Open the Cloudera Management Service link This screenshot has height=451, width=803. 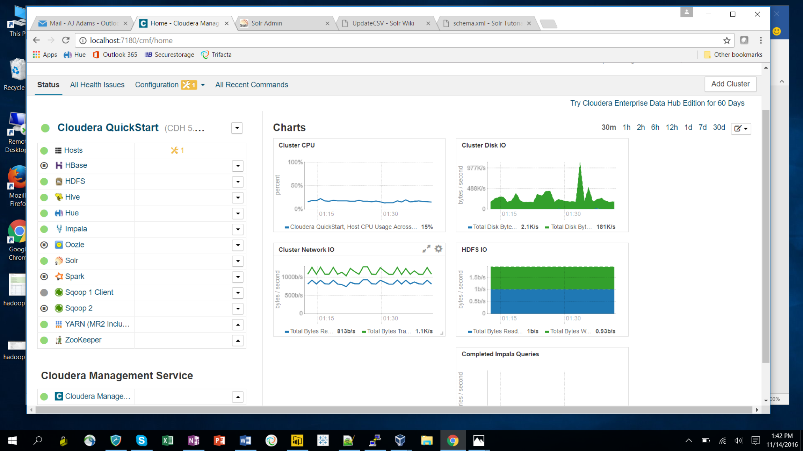97,397
